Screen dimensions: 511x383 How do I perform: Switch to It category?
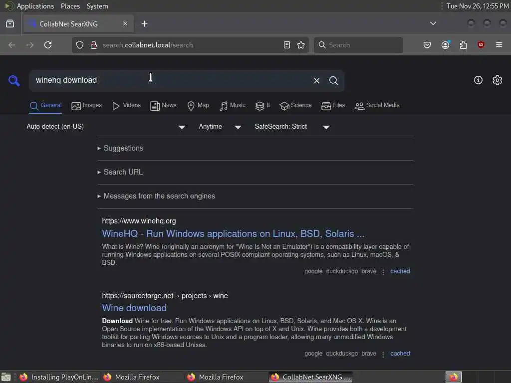coord(262,106)
